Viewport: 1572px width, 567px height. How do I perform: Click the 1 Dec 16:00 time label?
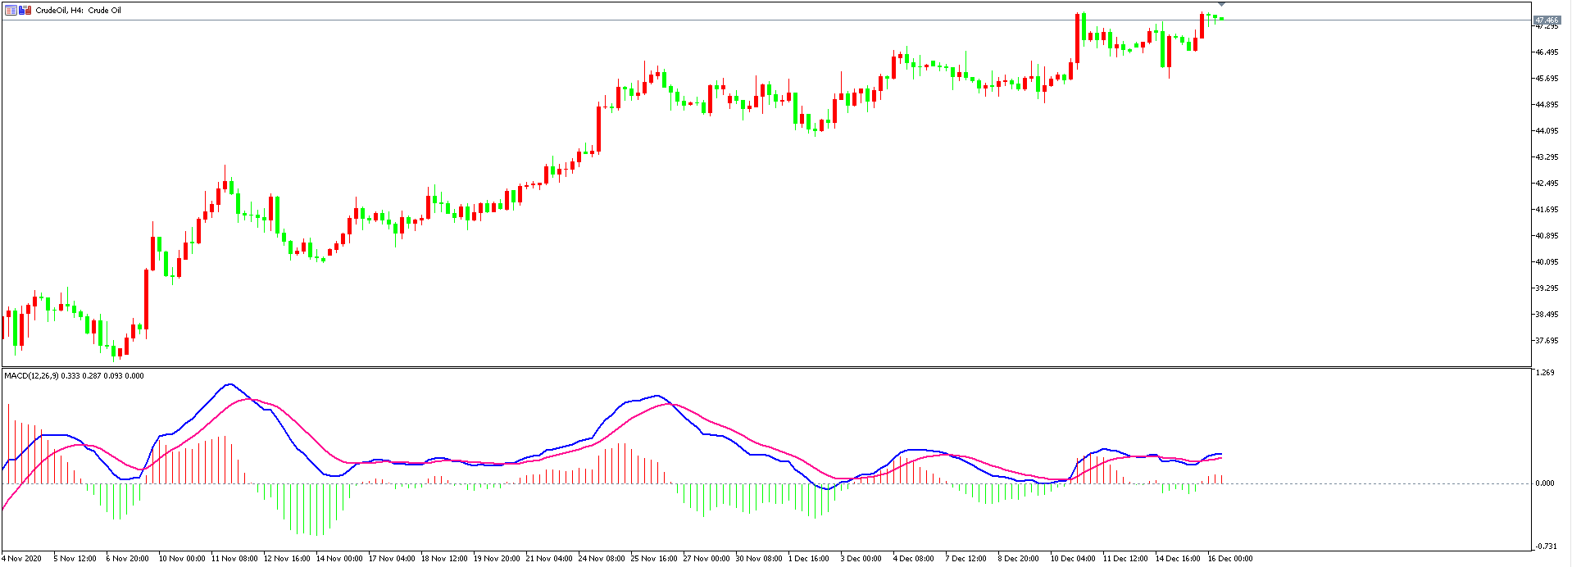click(x=811, y=559)
